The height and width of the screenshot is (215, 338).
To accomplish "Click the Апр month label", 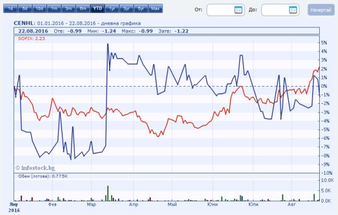I will click(x=134, y=204).
